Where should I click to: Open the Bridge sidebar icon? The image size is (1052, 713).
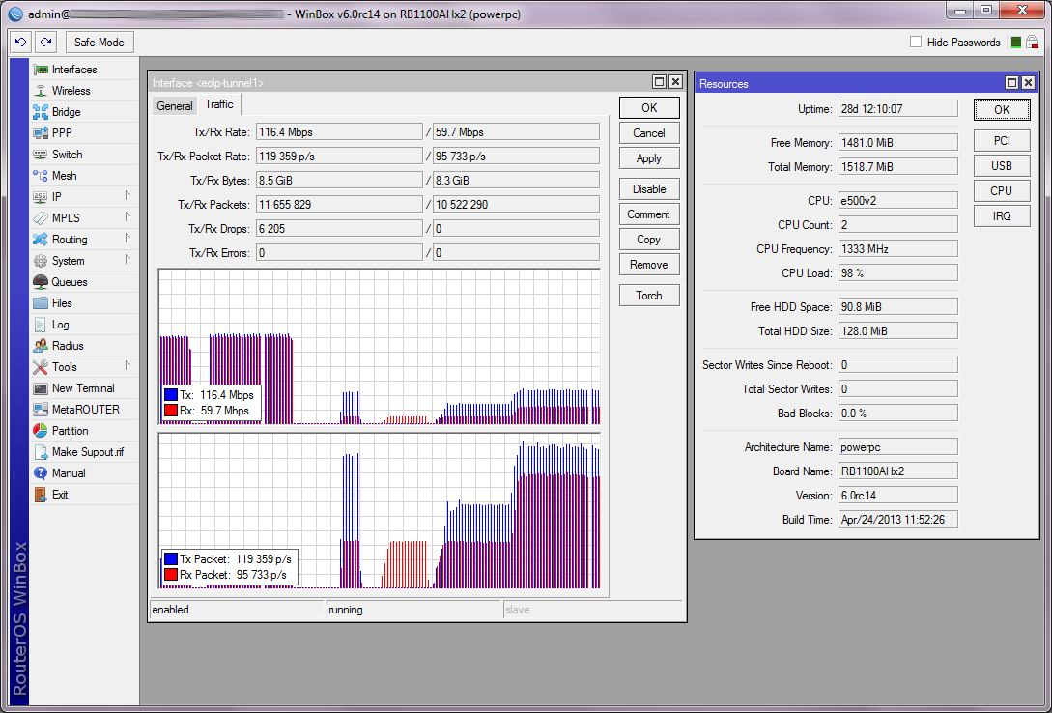point(41,112)
